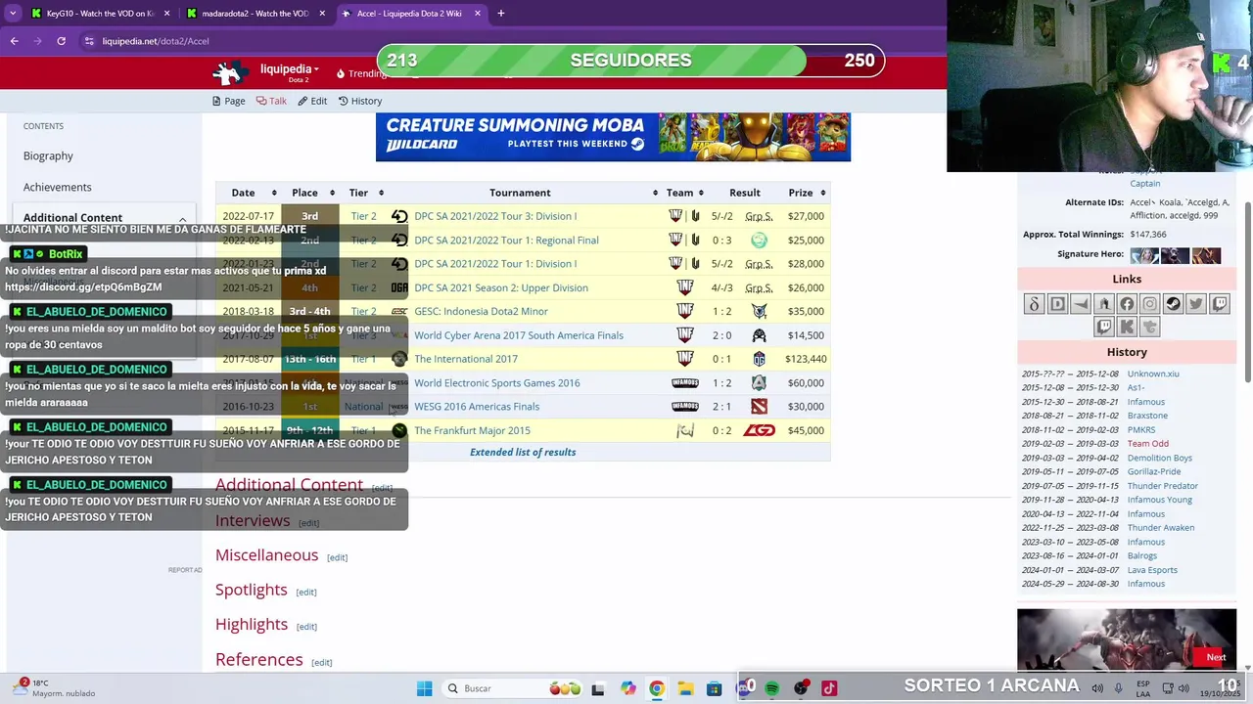
Task: Click the Trending flame icon
Action: pyautogui.click(x=341, y=73)
